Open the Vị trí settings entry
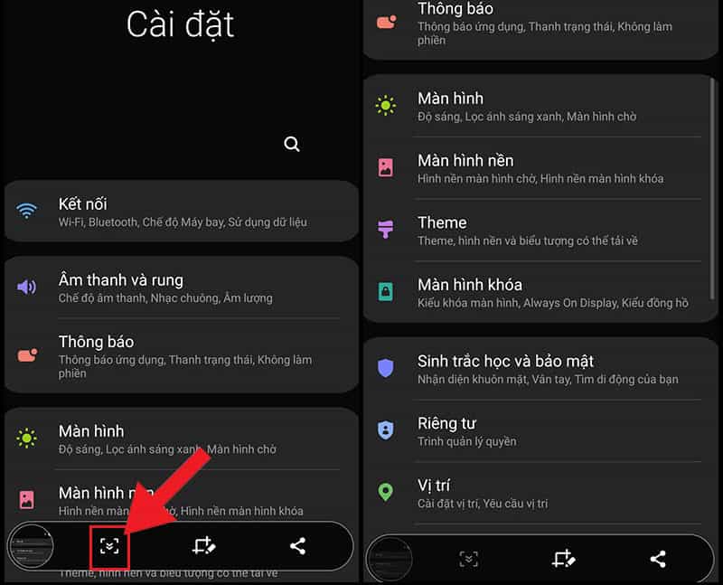The image size is (723, 585). click(x=540, y=493)
